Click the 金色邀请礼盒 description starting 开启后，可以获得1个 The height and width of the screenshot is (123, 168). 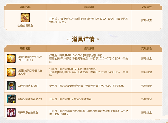click(89, 20)
